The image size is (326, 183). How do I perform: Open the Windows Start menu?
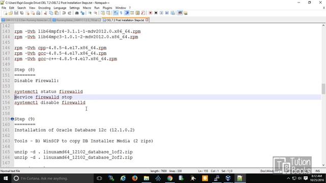tap(6, 178)
